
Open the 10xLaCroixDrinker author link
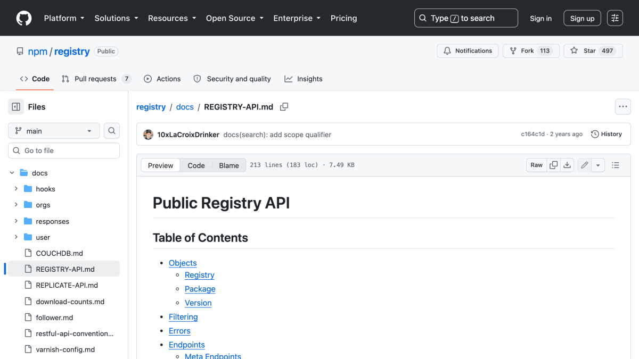click(188, 135)
